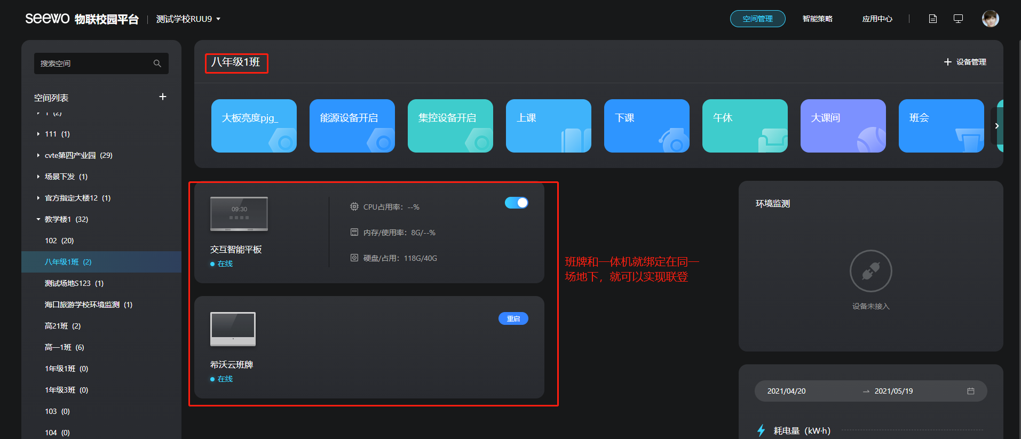Click end date 2021/05/19 field
The height and width of the screenshot is (439, 1021).
tap(893, 391)
